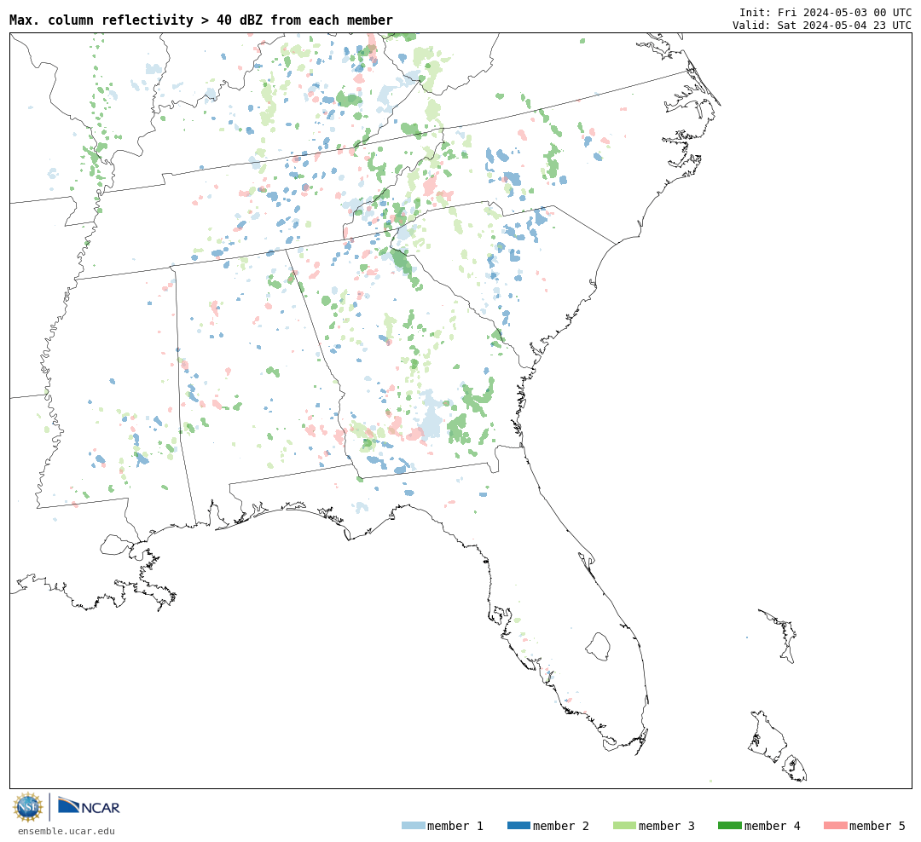Viewport: 921px width, 842px height.
Task: Click the NCAR logo
Action: [x=89, y=805]
